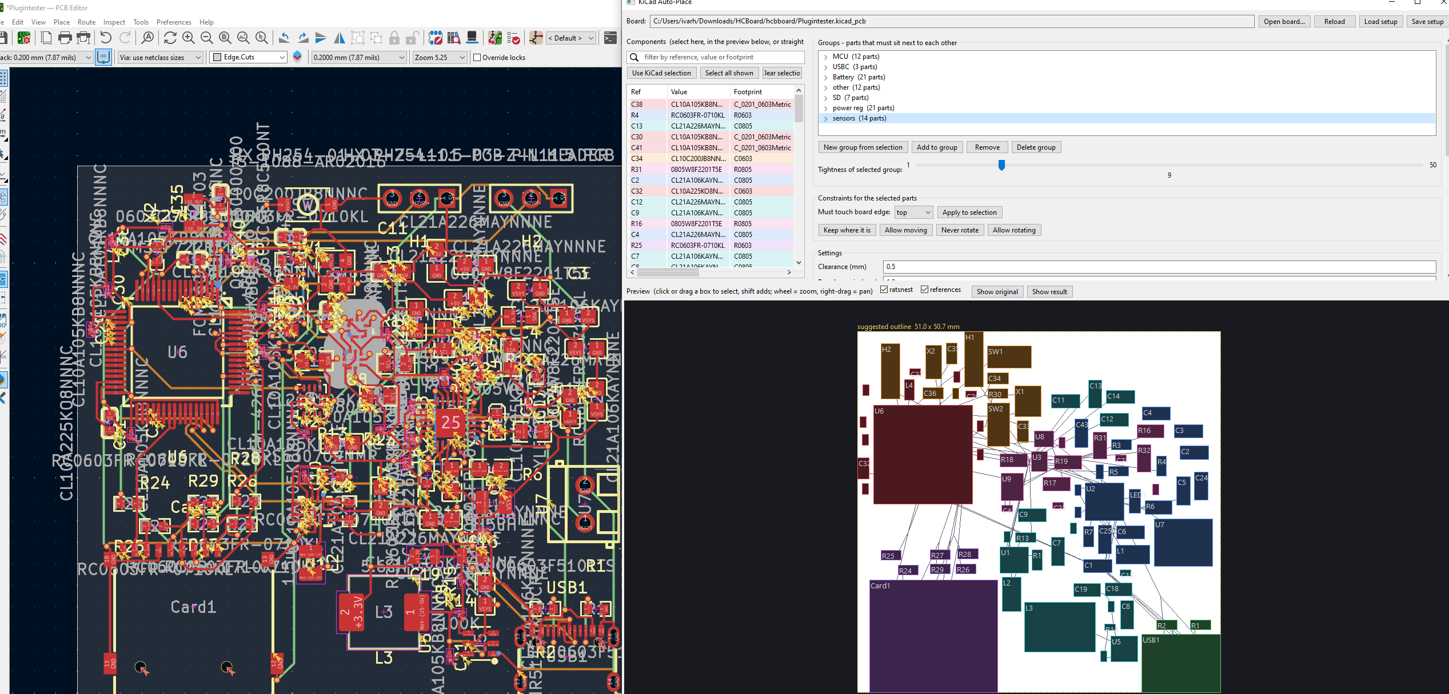1449x694 pixels.
Task: Toggle the ratsnest checkbox
Action: tap(884, 290)
